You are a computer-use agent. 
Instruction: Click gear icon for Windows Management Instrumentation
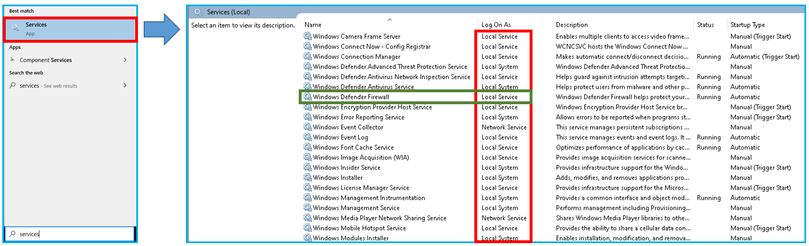coord(308,198)
